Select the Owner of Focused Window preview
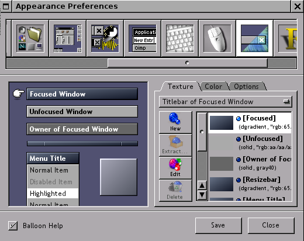This screenshot has width=304, height=241. tap(82, 129)
